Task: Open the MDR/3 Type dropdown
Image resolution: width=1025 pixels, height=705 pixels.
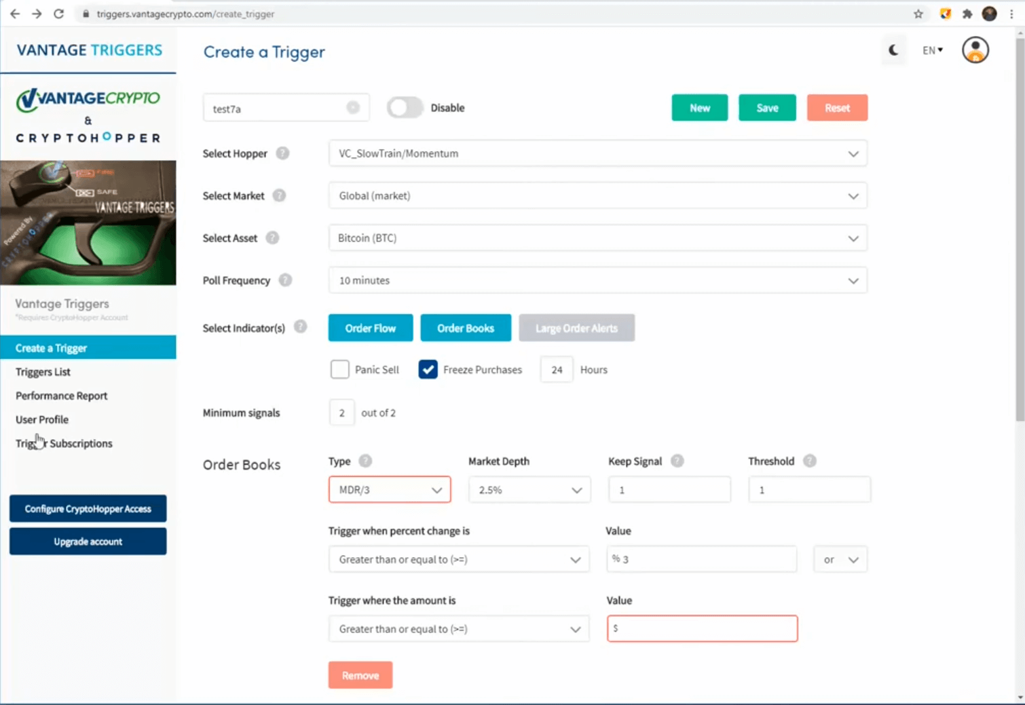Action: click(390, 490)
